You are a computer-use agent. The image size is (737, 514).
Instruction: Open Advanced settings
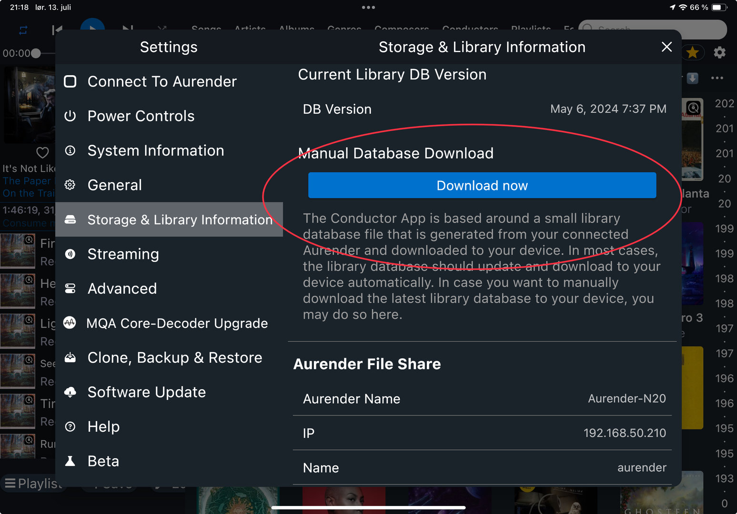tap(122, 289)
